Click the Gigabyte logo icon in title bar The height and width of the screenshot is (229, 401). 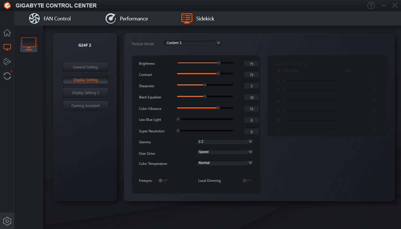click(7, 5)
